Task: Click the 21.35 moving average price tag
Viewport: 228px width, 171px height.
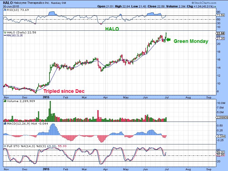Action: click(x=220, y=39)
